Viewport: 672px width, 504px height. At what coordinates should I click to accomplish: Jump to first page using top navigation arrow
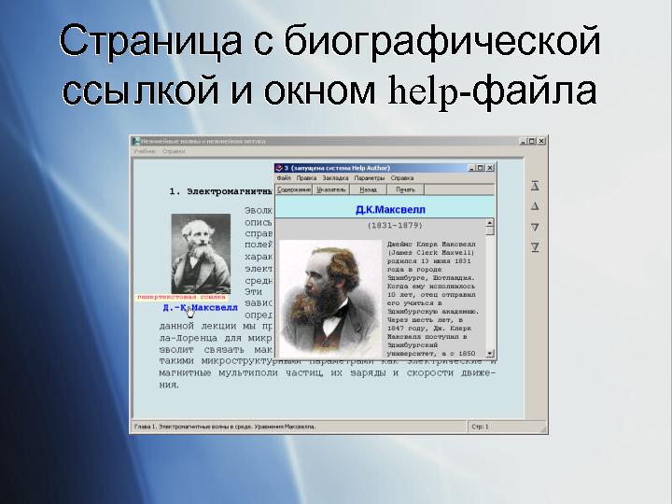point(535,186)
